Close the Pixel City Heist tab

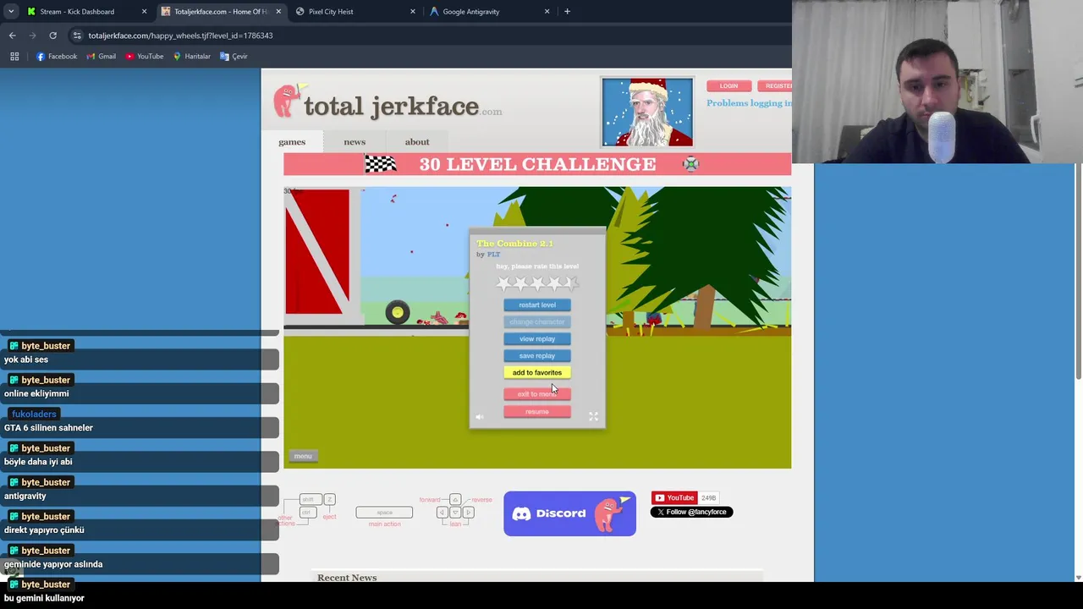[x=413, y=12]
